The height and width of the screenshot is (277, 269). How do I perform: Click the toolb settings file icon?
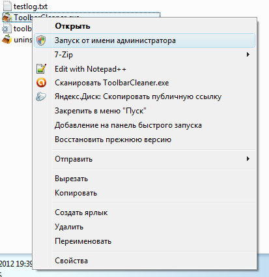7,29
